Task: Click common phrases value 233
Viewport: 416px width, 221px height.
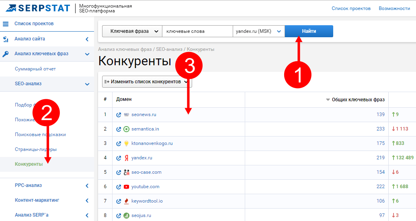Action: coord(381,129)
